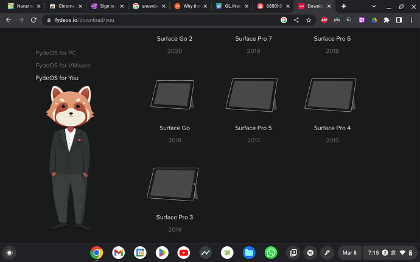Open a new tab
The height and width of the screenshot is (262, 420).
[344, 6]
